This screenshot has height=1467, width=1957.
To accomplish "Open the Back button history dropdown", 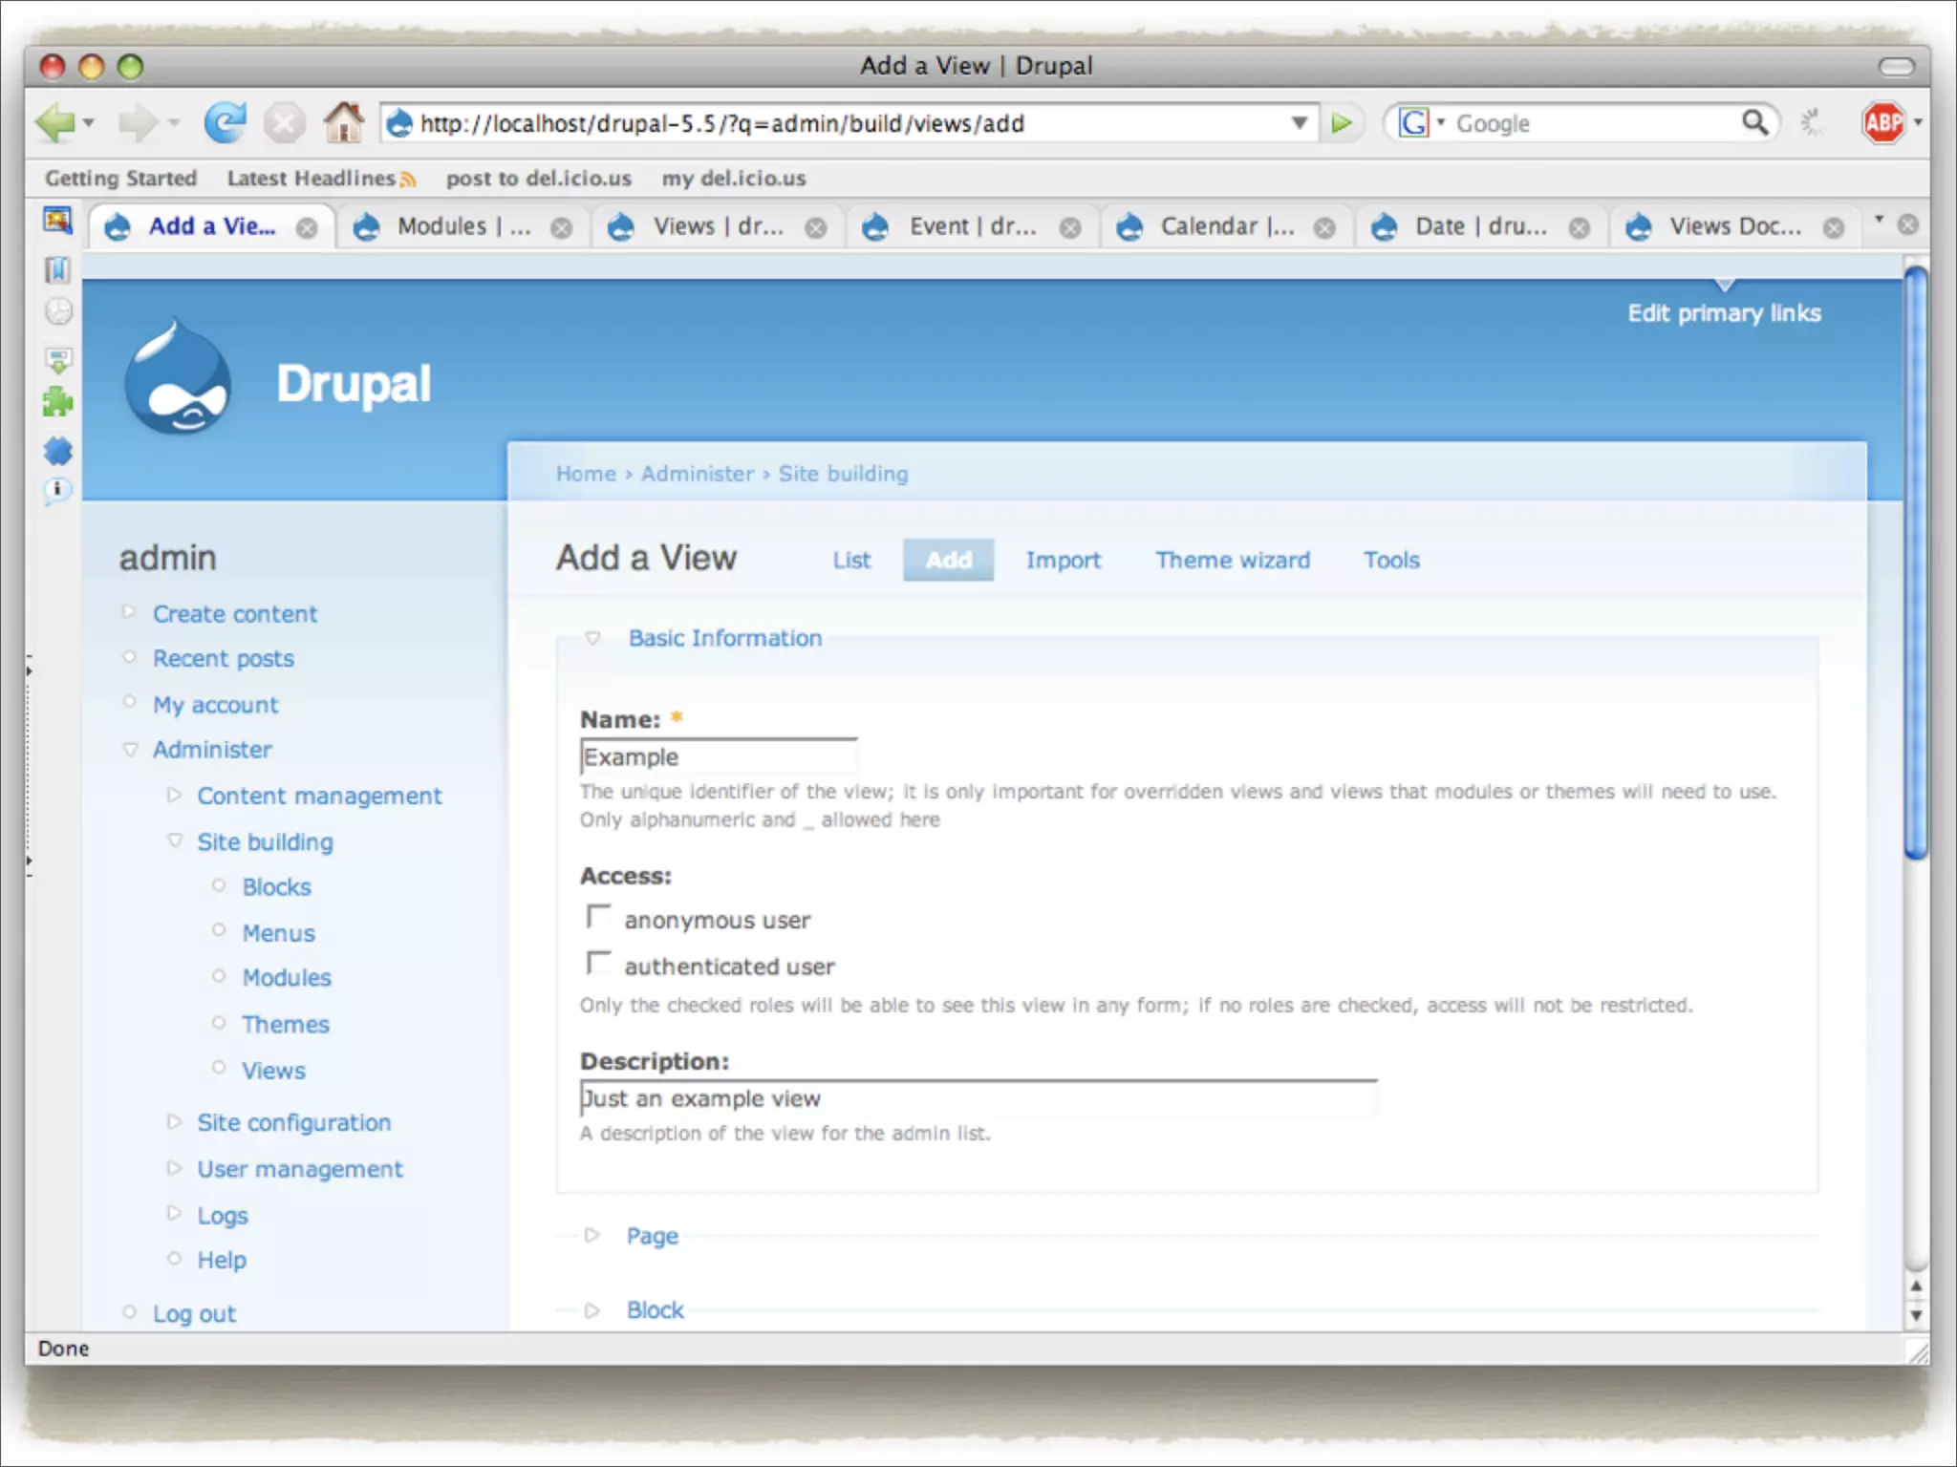I will coord(89,123).
